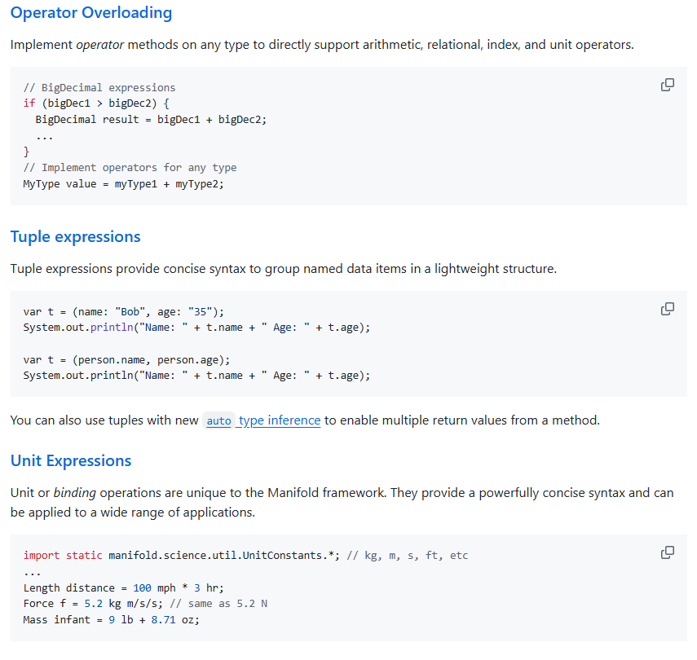
Task: Click the "Length distance = 100 mph" code line
Action: point(123,587)
